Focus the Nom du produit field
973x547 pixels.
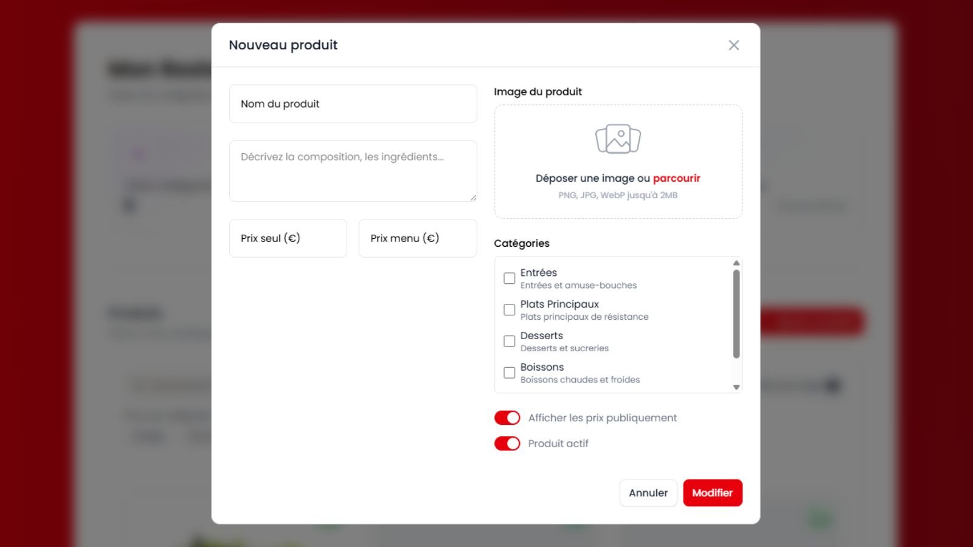coord(353,104)
